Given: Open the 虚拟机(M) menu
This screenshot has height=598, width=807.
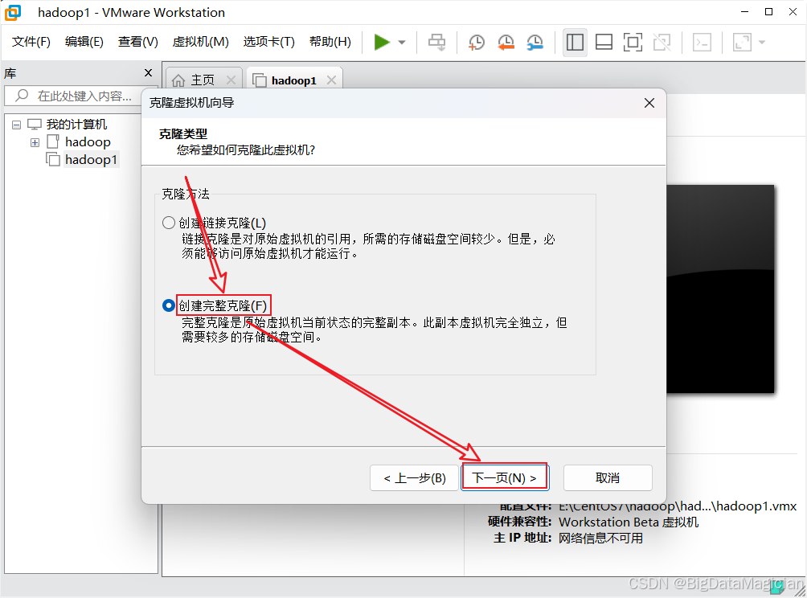Looking at the screenshot, I should [201, 42].
